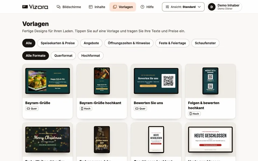The height and width of the screenshot is (161, 258).
Task: Filter by Speisekarten & Preise
Action: point(58,43)
